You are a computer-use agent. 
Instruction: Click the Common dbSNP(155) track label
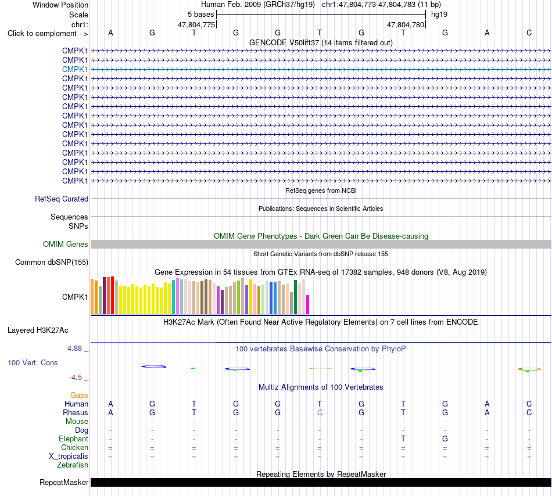coord(52,262)
